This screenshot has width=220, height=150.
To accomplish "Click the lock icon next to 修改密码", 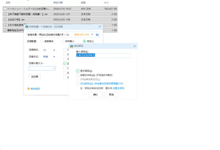I will [28, 88].
